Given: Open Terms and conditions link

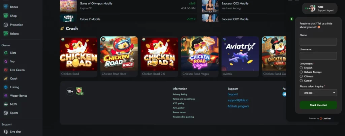Looking at the screenshot, I should tap(184, 99).
